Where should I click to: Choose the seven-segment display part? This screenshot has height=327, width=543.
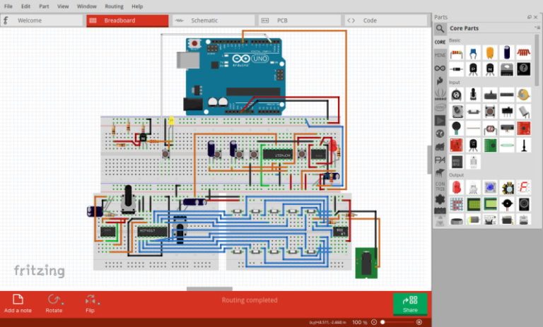(x=524, y=187)
